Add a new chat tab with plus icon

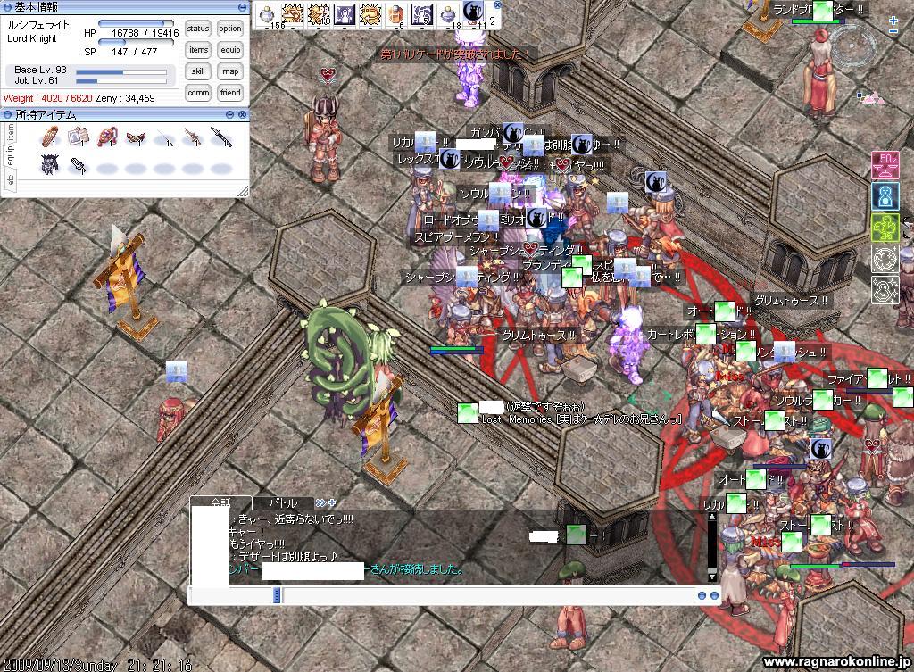(x=332, y=502)
